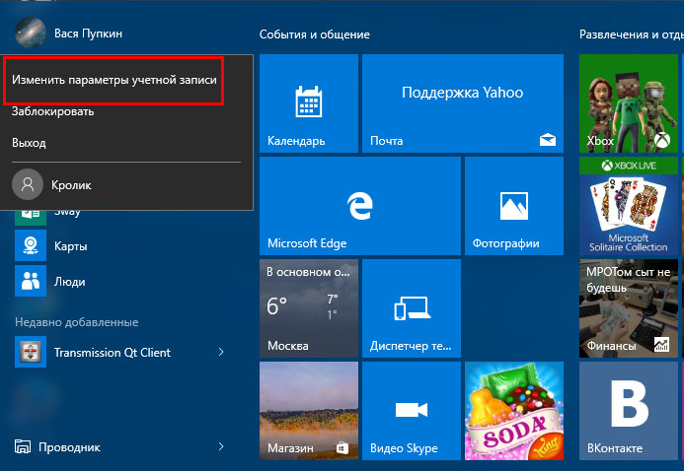The image size is (684, 471).
Task: Choose Заблокировать from account menu
Action: pos(52,111)
